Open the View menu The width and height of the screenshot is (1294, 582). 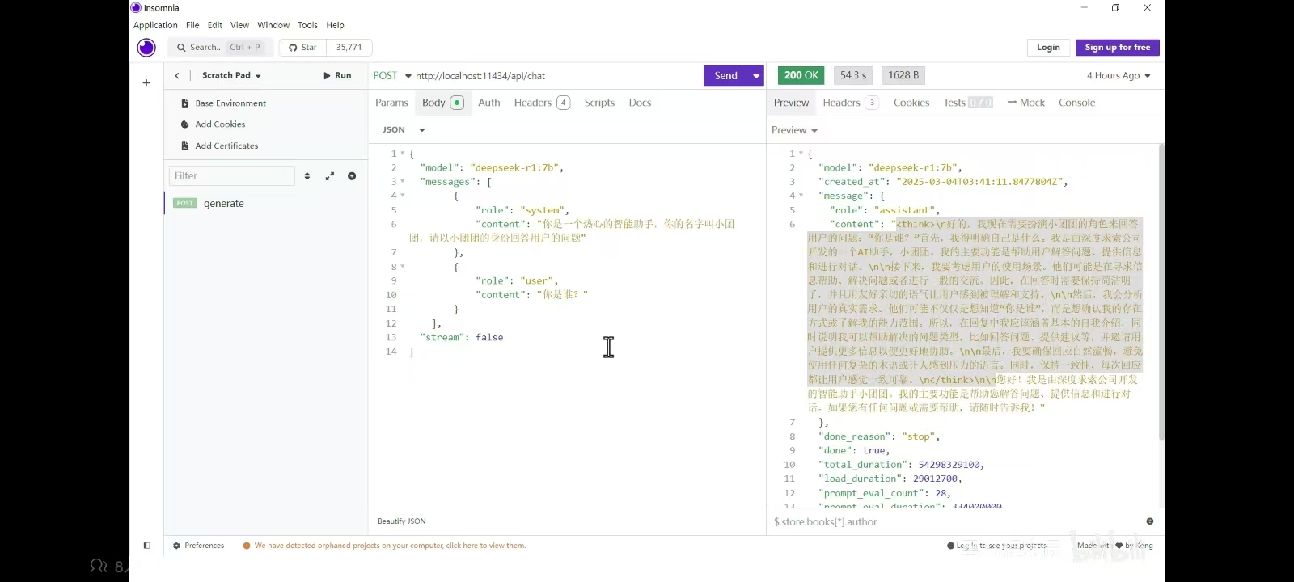tap(239, 25)
